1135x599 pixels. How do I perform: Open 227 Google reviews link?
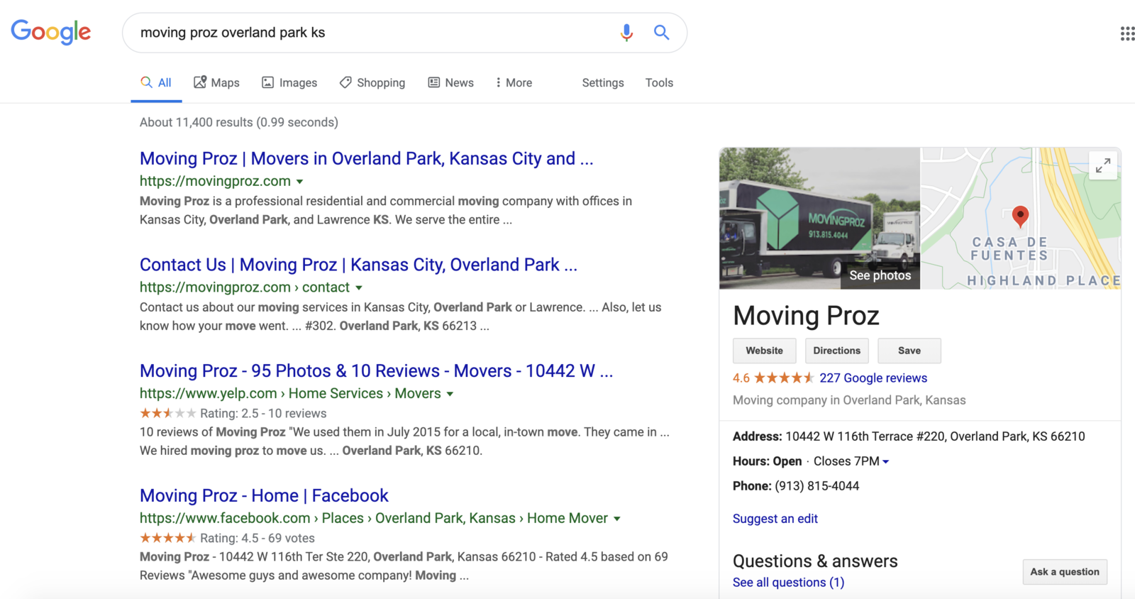(873, 378)
